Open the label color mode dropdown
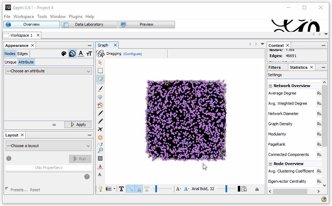The height and width of the screenshot is (206, 332). (186, 189)
